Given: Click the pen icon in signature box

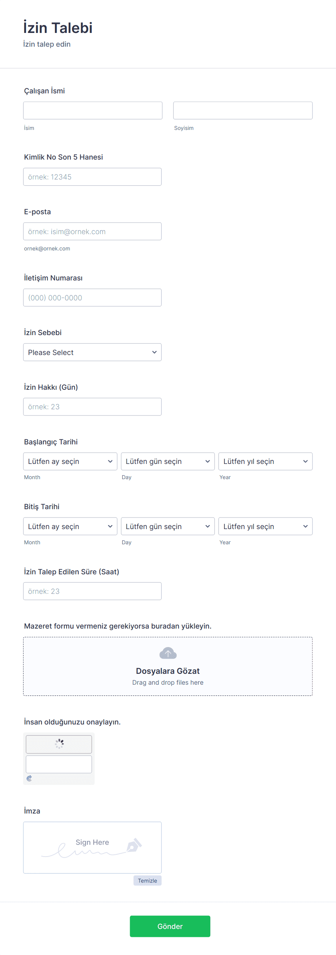Looking at the screenshot, I should pyautogui.click(x=134, y=845).
